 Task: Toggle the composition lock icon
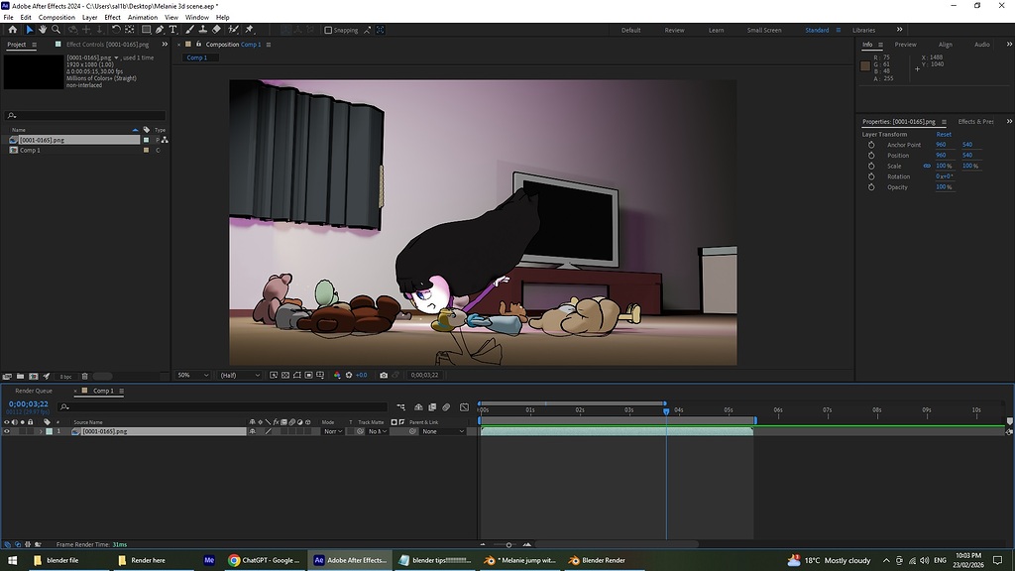pos(198,44)
